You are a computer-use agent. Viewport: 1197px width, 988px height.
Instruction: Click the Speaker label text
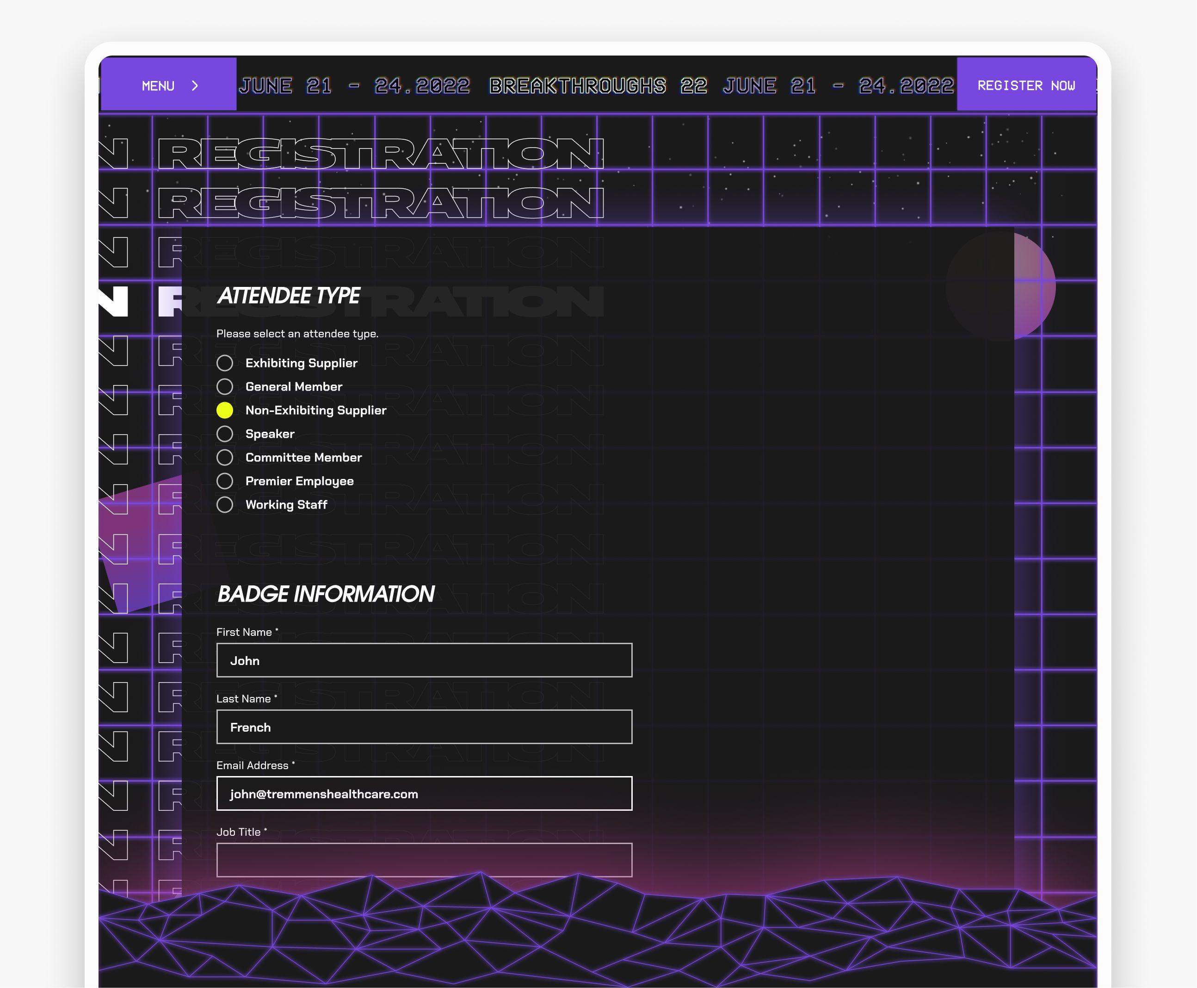[270, 434]
